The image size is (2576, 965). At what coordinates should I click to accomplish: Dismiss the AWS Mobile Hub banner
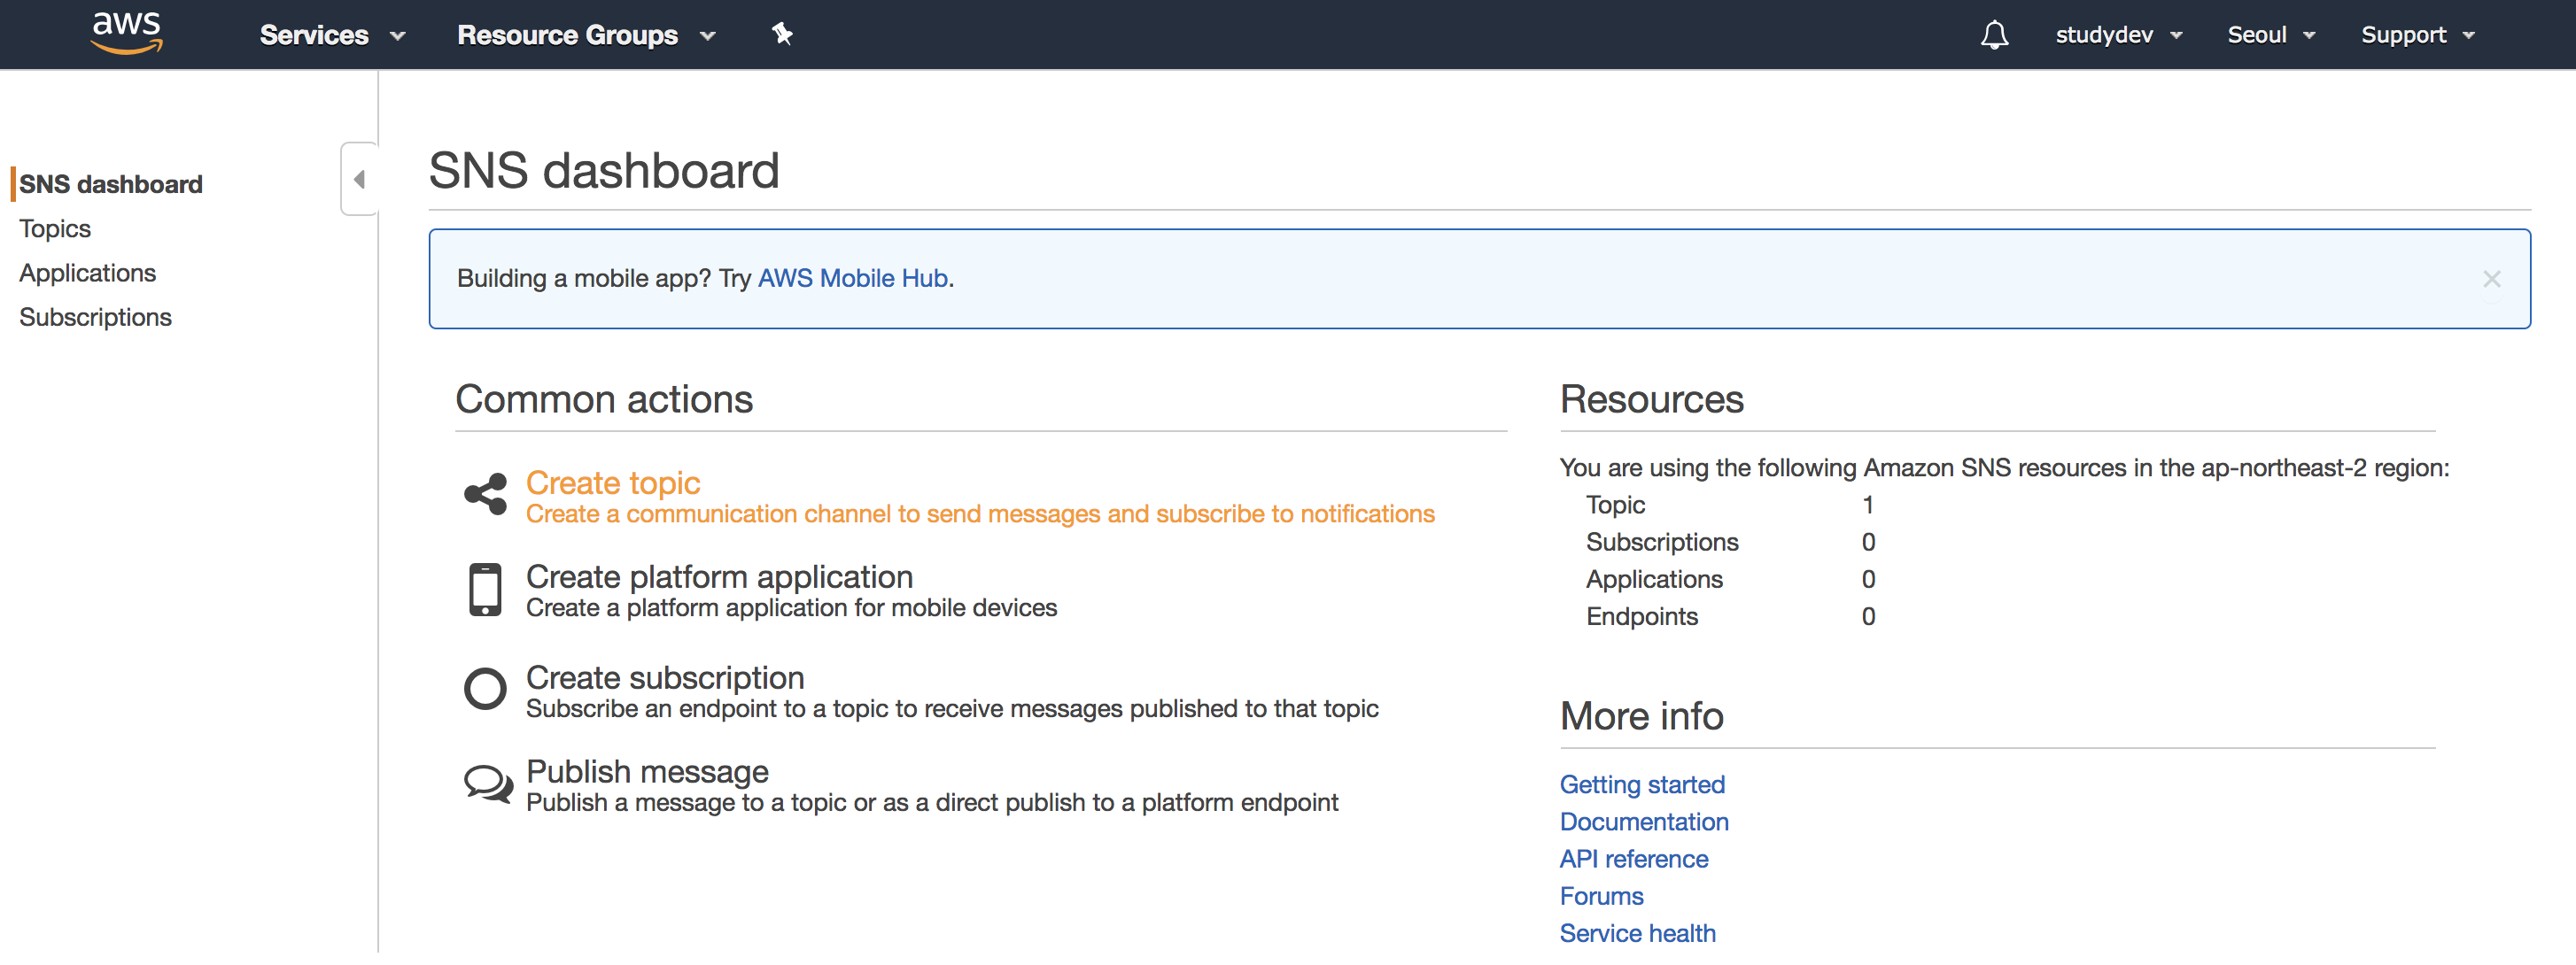[x=2491, y=280]
